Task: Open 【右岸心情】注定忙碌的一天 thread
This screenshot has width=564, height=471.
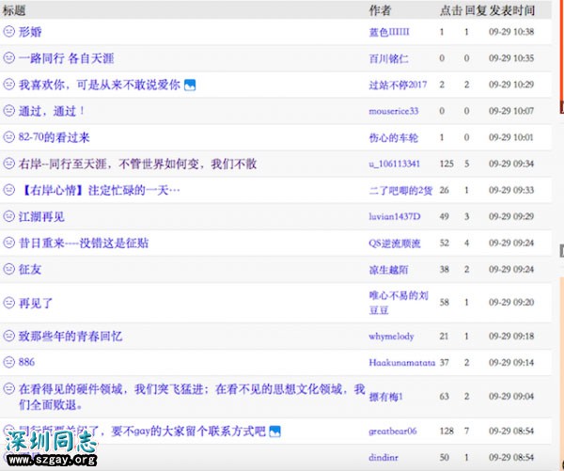Action: coord(100,190)
